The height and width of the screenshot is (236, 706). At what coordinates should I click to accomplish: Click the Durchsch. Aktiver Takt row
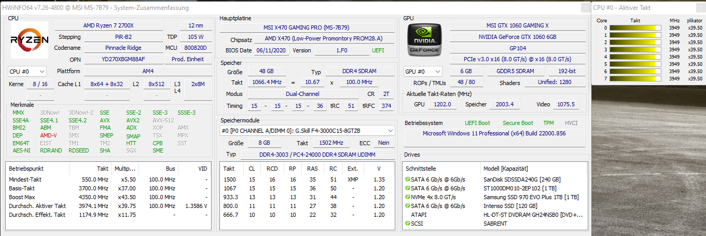108,206
